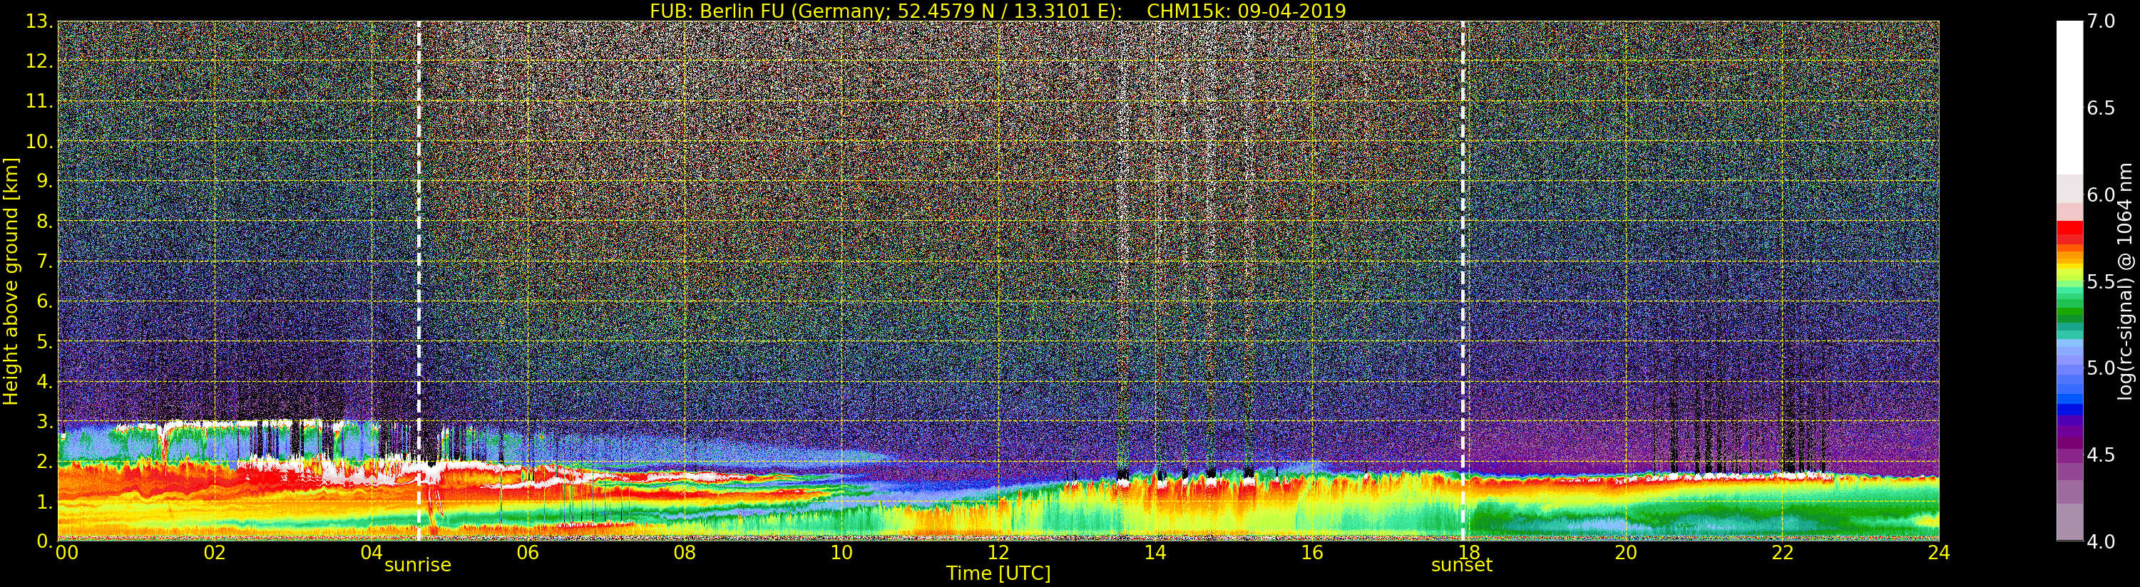This screenshot has width=2140, height=587.
Task: Click the time axis tick "04"
Action: point(372,553)
